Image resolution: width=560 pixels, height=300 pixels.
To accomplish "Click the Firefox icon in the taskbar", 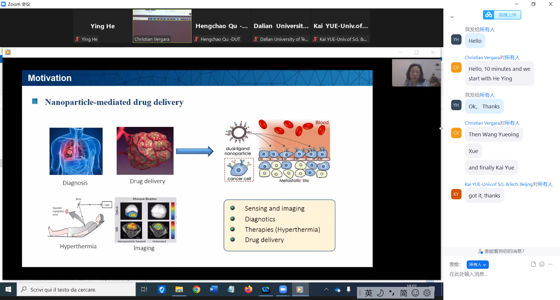I will coord(248,290).
